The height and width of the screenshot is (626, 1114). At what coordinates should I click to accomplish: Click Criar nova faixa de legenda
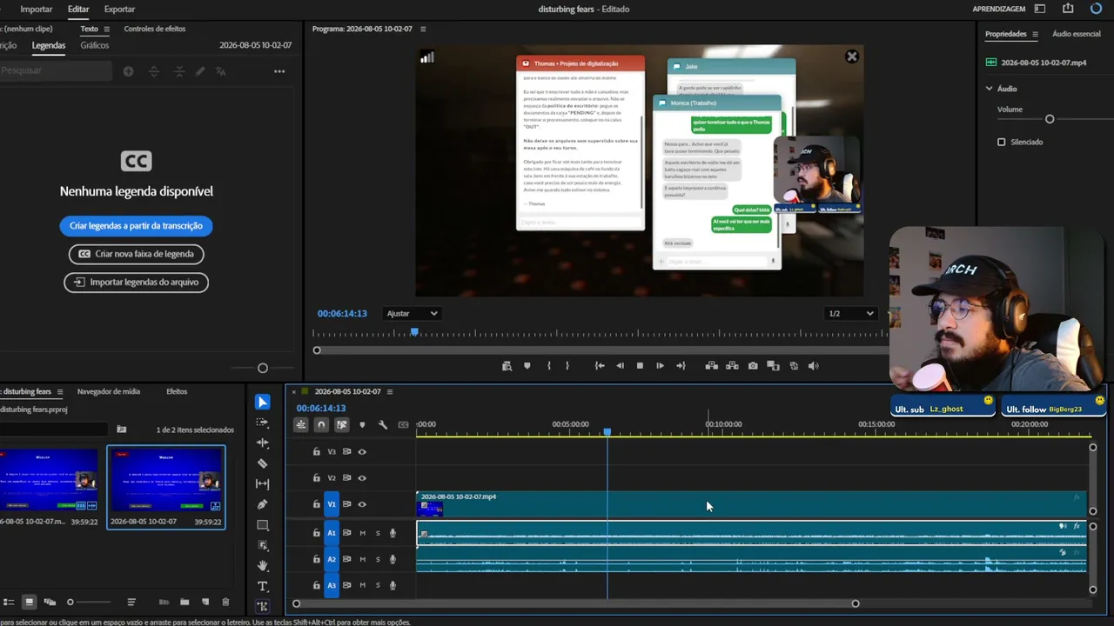point(137,254)
